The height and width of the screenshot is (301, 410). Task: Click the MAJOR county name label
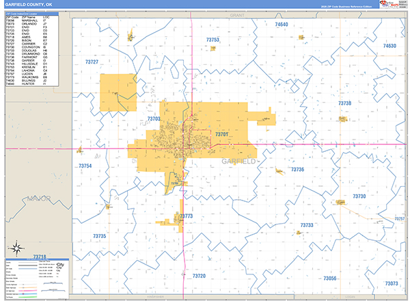39,198
